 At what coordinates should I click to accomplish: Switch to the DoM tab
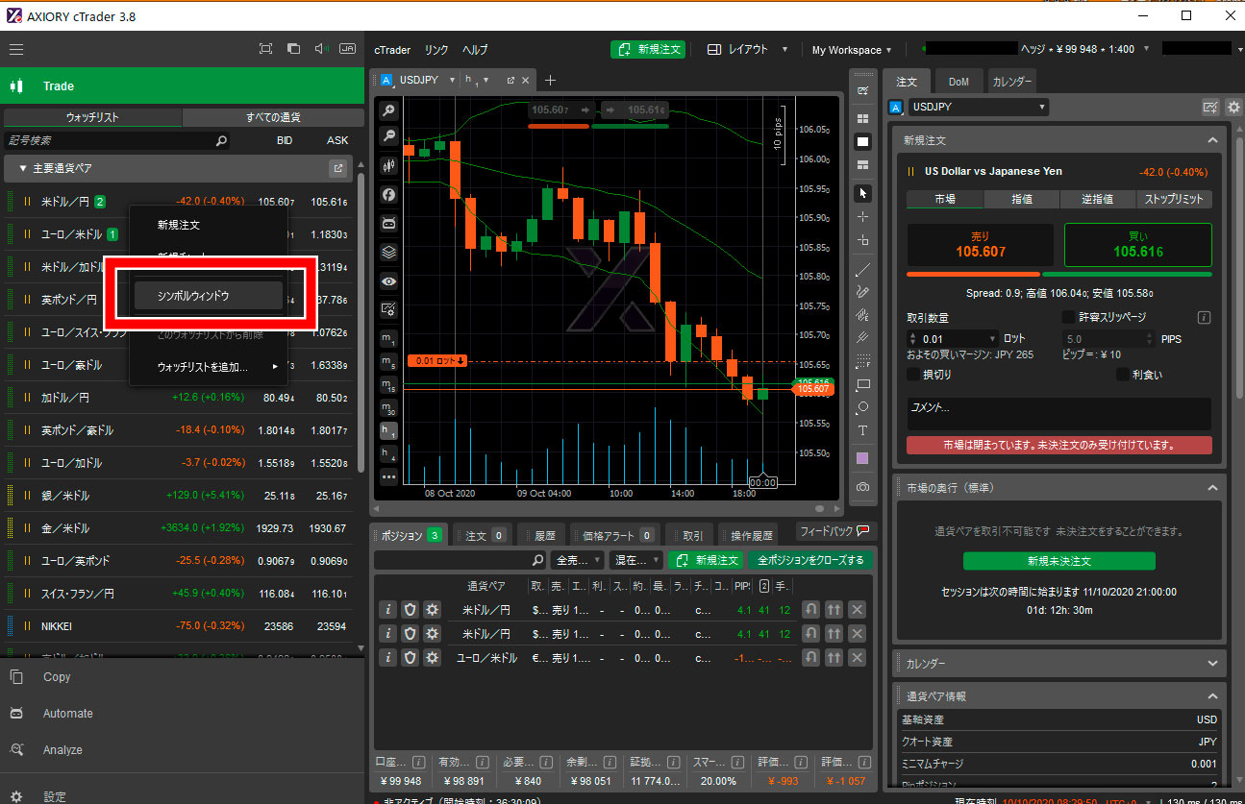click(x=959, y=82)
